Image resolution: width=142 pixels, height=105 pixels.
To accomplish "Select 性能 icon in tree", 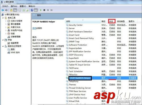I will point(9,34).
